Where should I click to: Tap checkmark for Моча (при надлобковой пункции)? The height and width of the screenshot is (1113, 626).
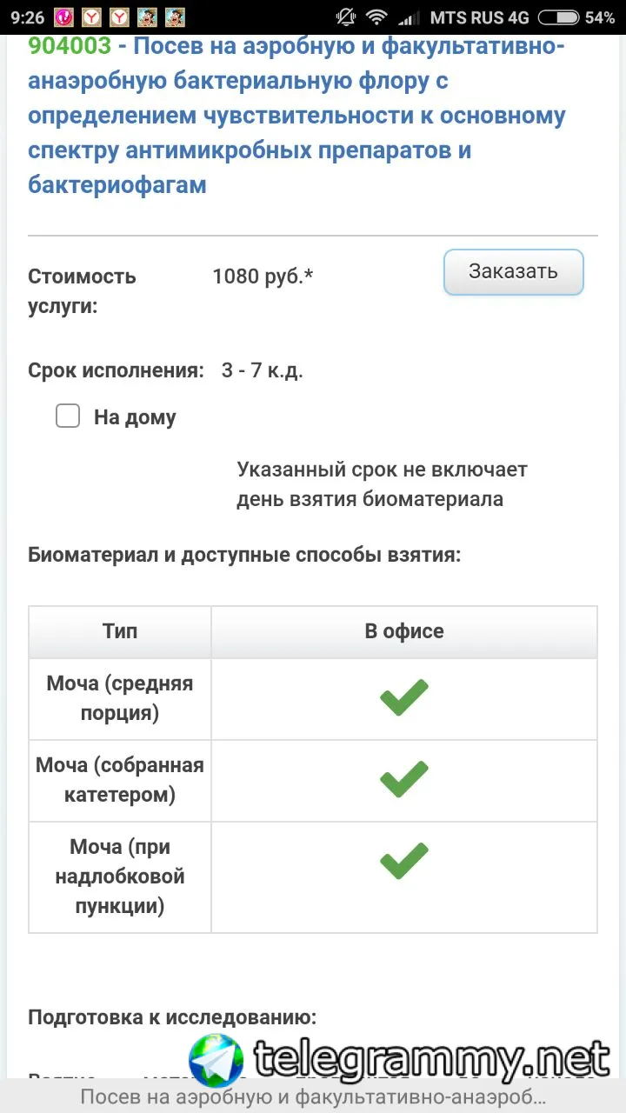pyautogui.click(x=404, y=861)
